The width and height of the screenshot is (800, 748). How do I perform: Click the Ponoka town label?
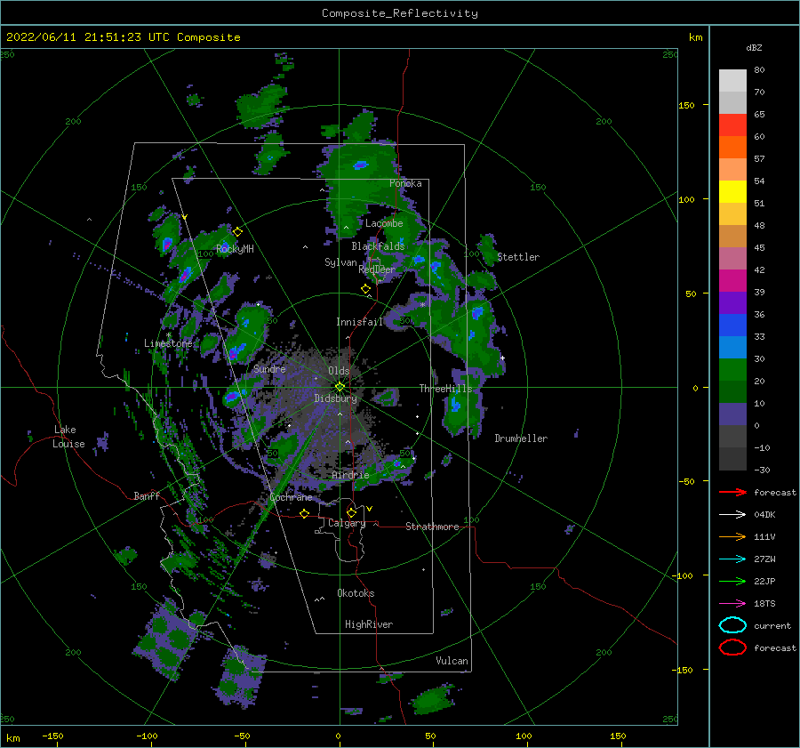(x=405, y=183)
